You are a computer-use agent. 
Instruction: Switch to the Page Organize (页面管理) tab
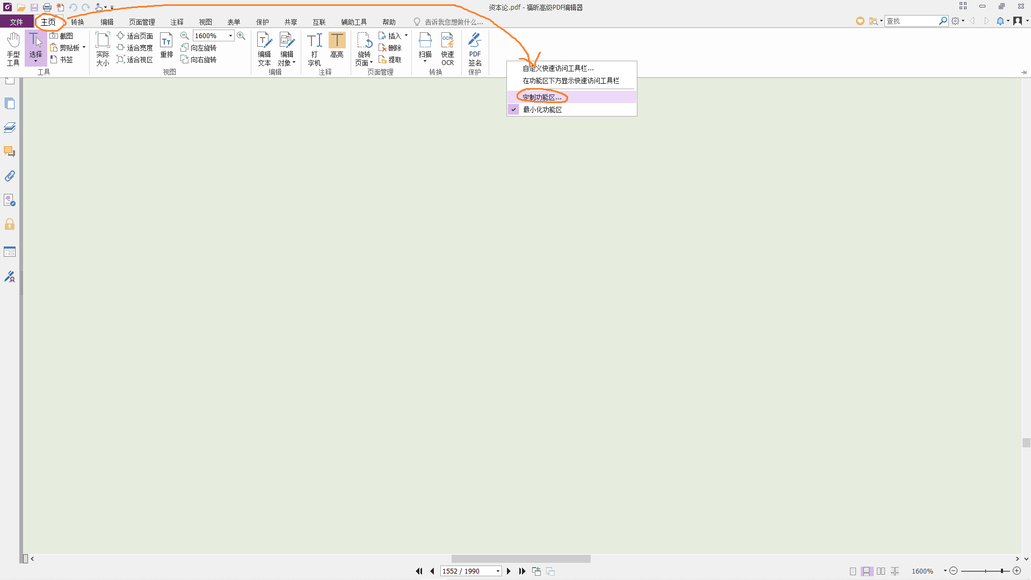point(142,22)
